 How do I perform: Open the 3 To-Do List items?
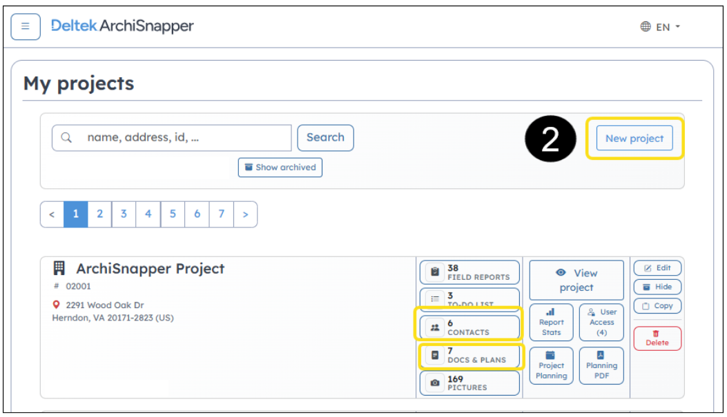click(x=469, y=298)
